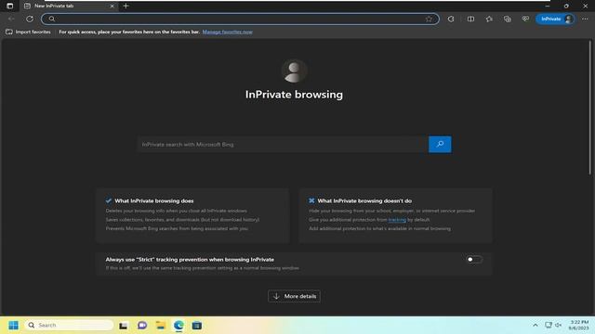Expand More details

[294, 296]
